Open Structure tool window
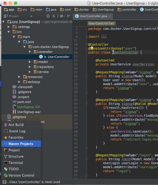 coord(21,156)
